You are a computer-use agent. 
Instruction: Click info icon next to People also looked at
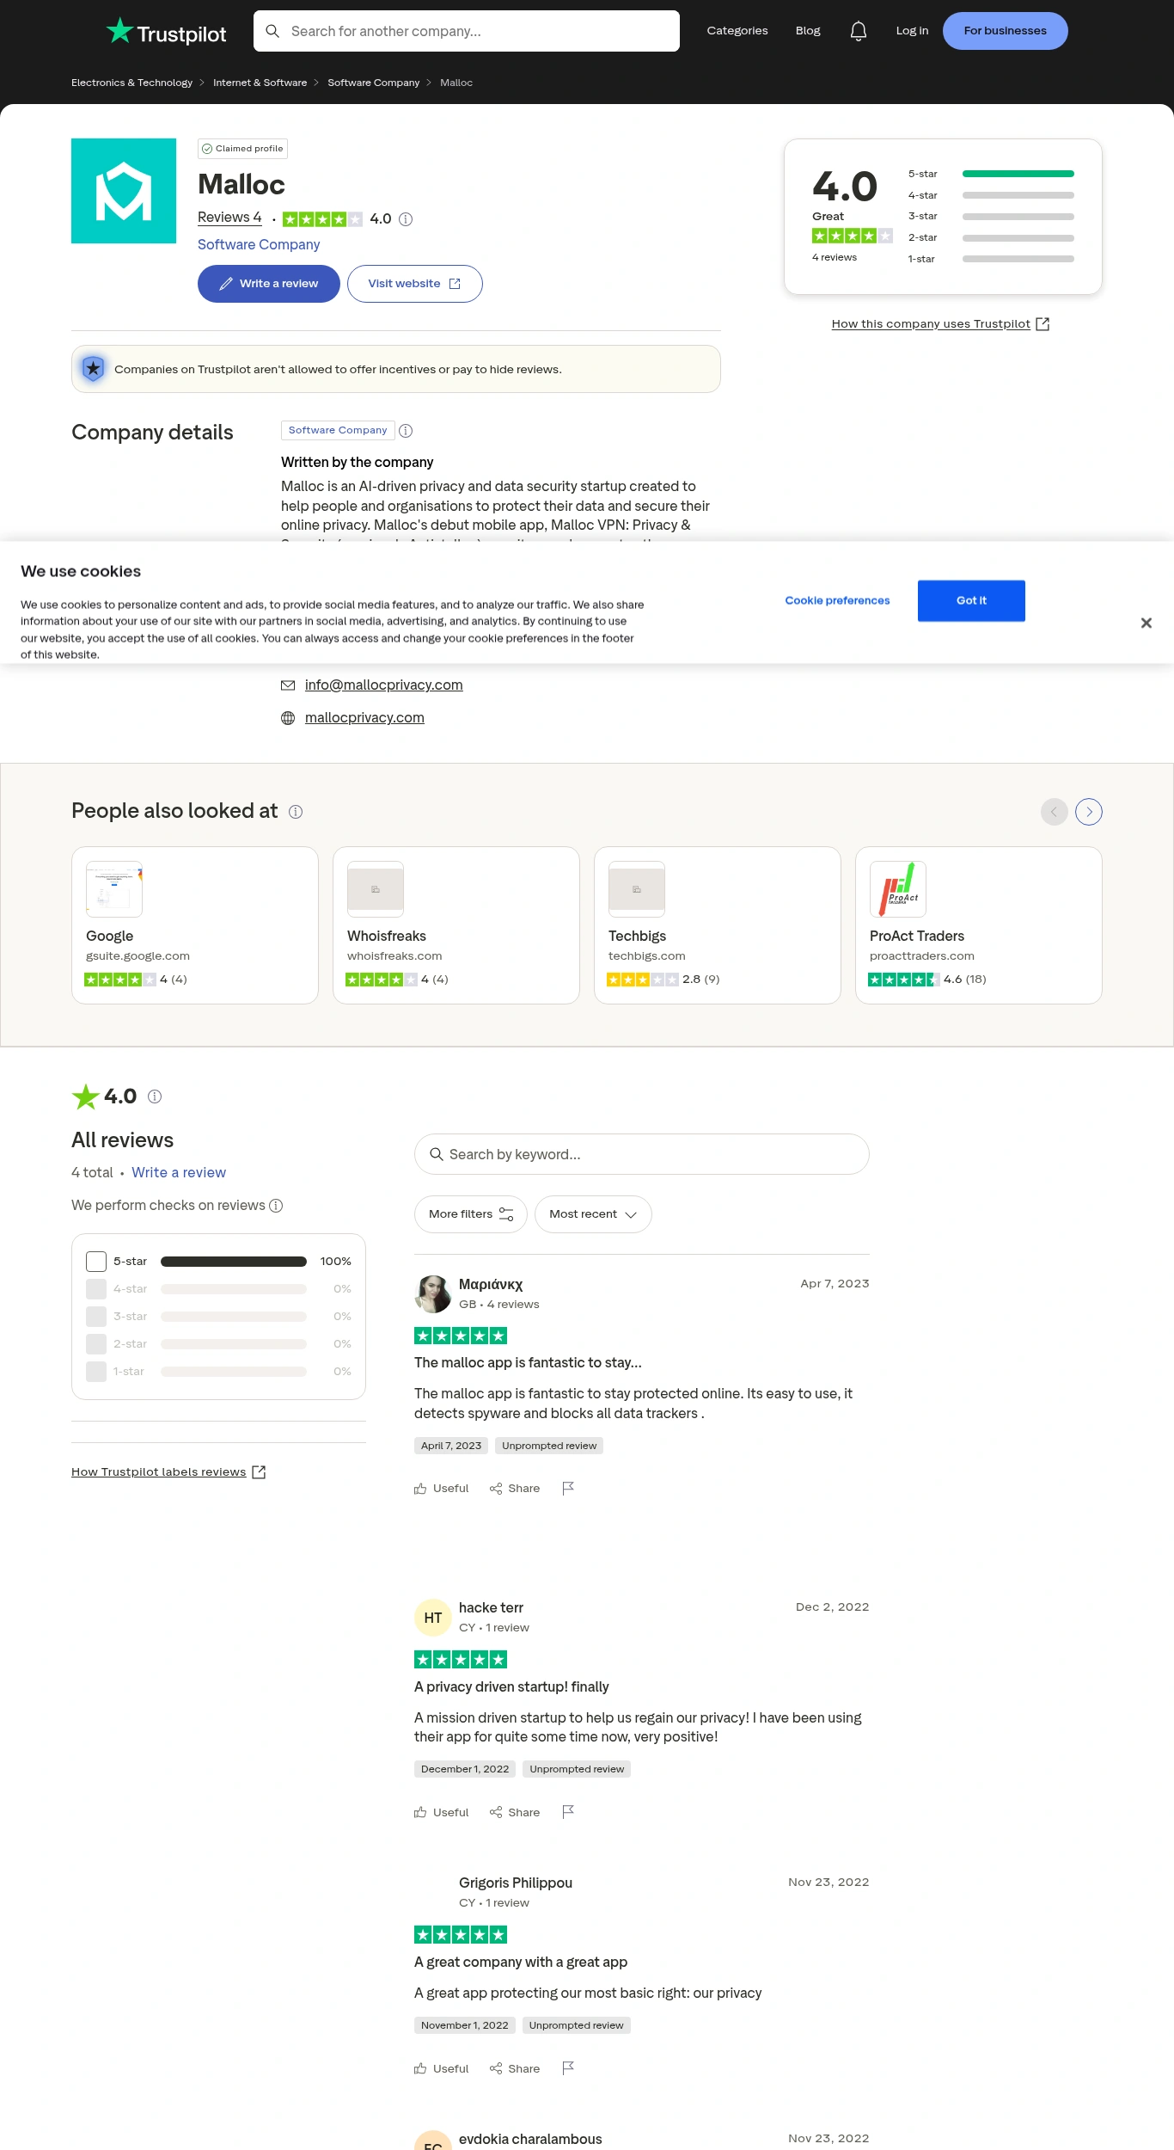point(296,812)
